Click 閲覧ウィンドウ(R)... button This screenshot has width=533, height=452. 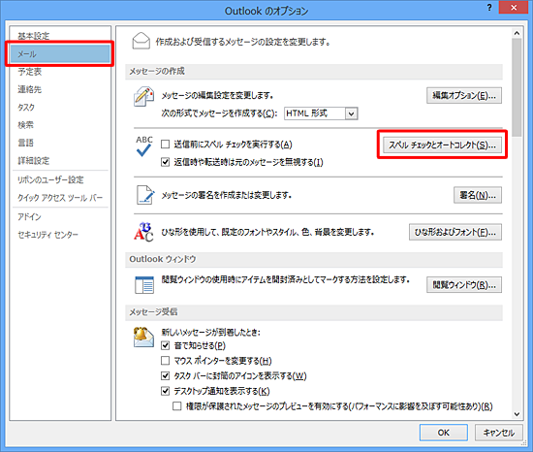point(464,284)
